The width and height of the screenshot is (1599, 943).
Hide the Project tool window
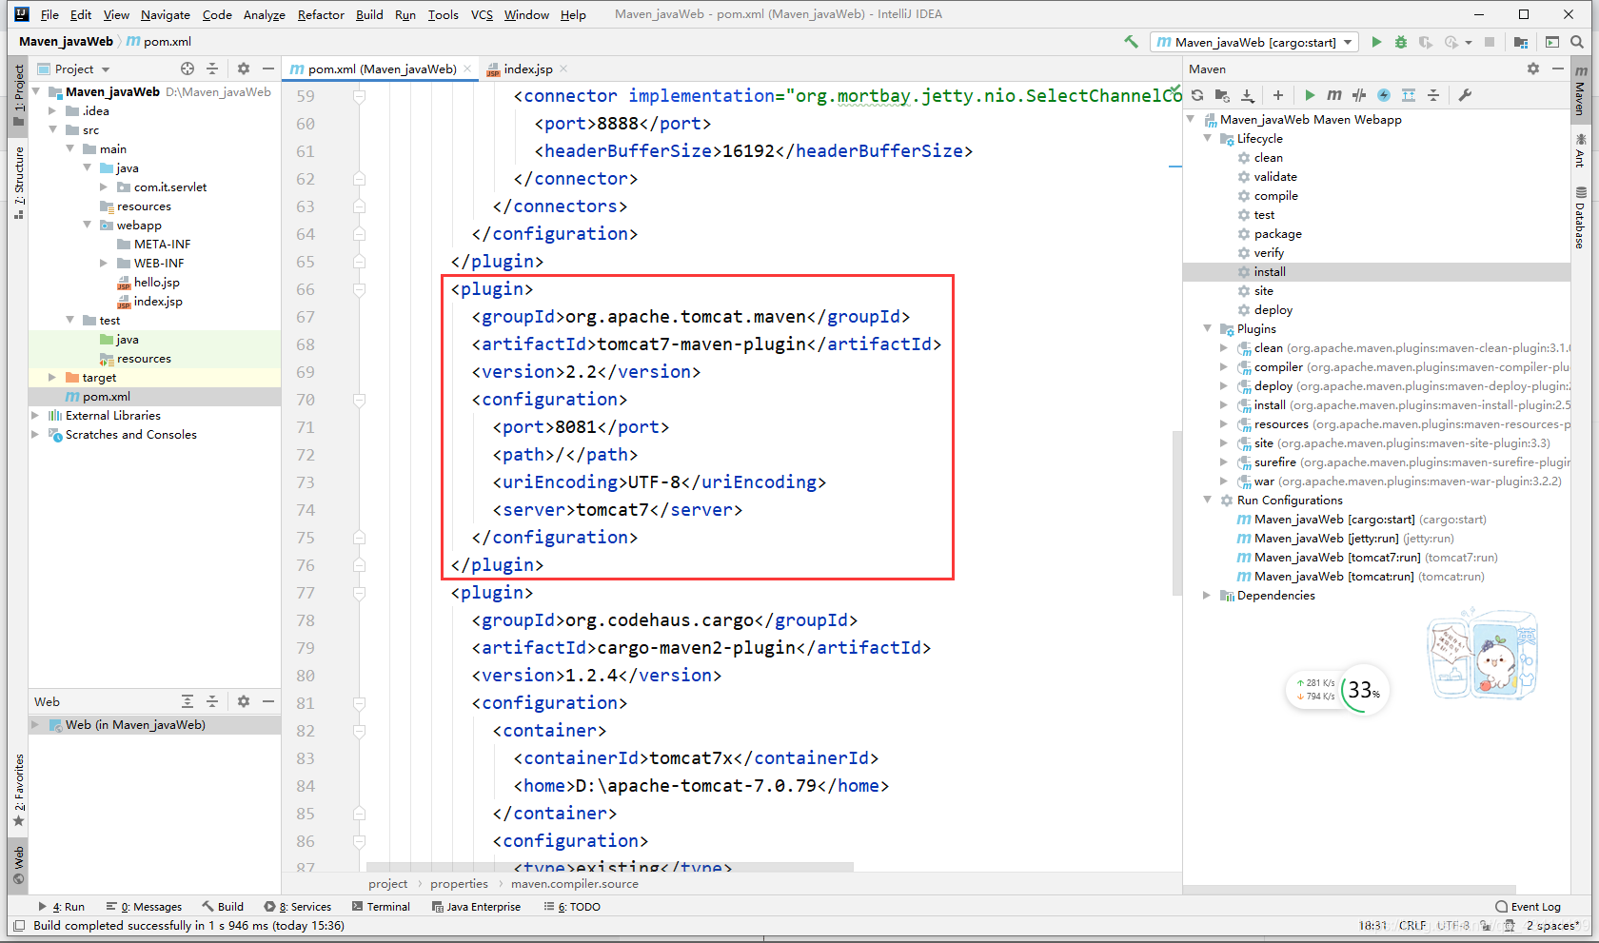click(x=268, y=69)
